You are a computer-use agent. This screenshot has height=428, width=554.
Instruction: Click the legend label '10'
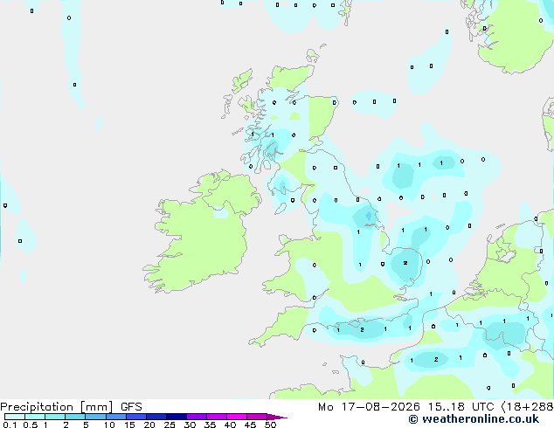coord(109,425)
